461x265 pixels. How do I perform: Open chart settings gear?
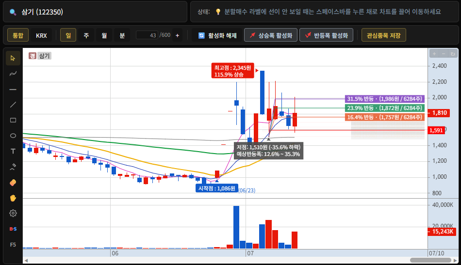[x=13, y=213]
